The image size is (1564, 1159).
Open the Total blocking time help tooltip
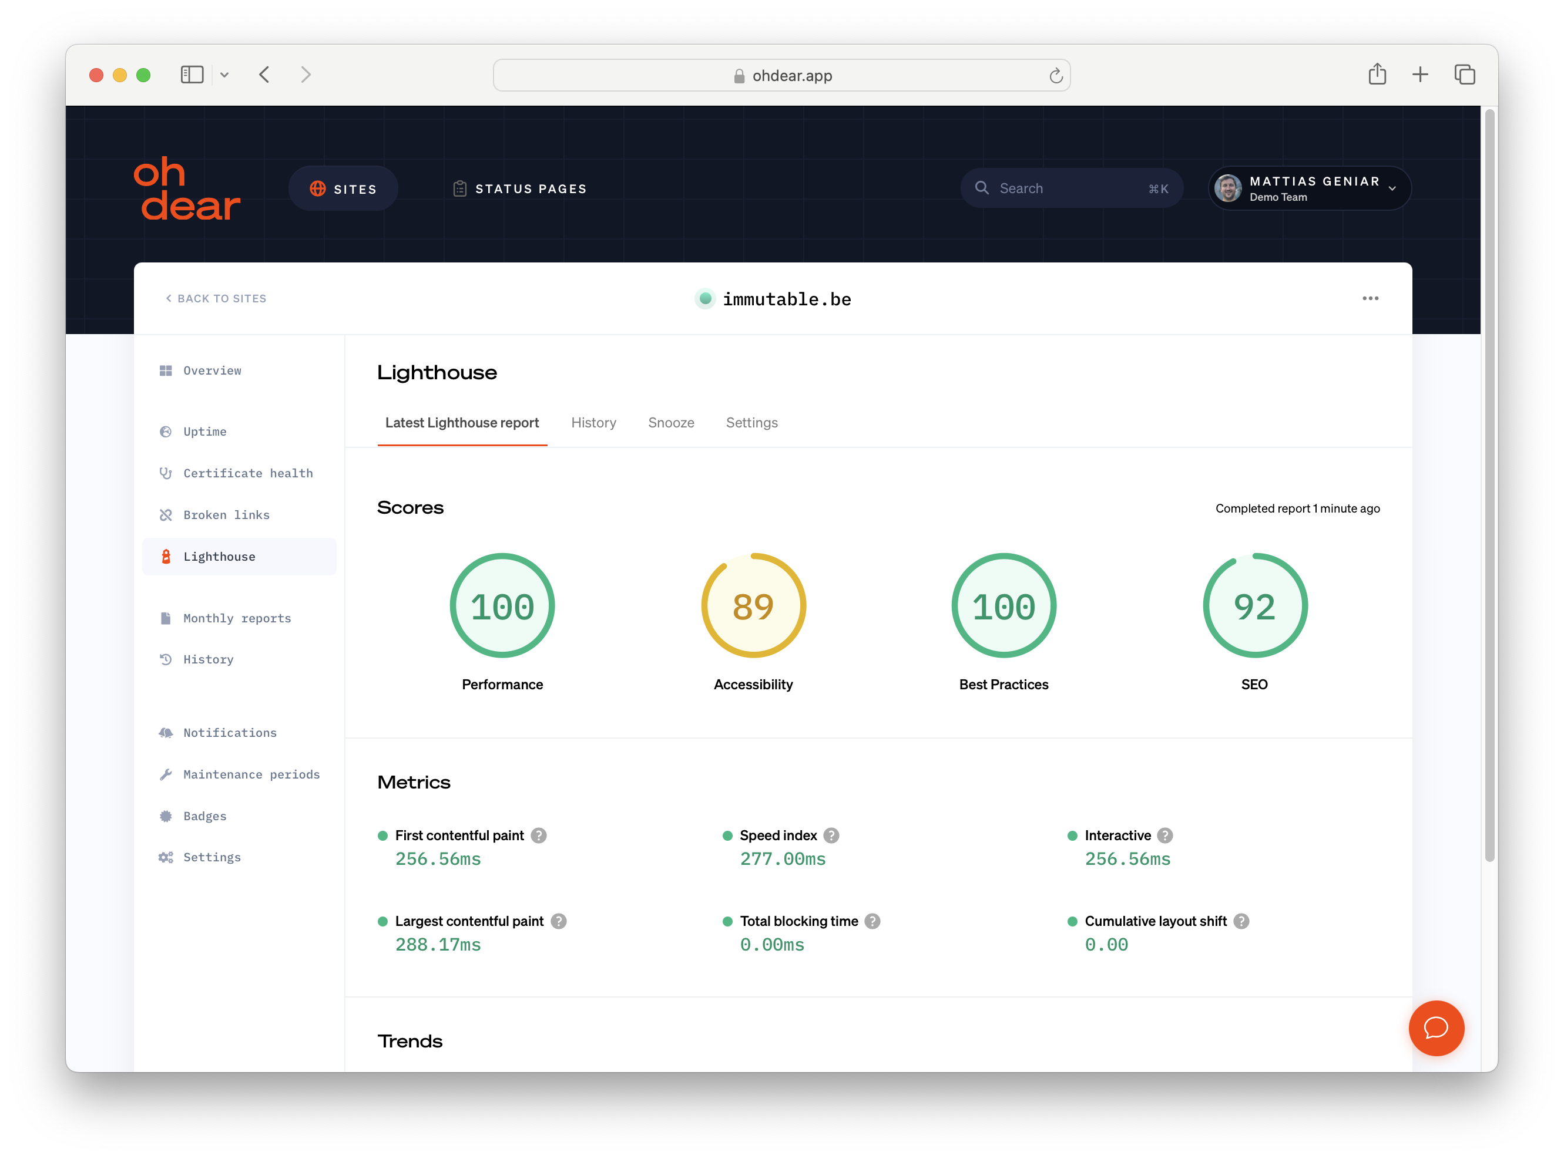872,921
